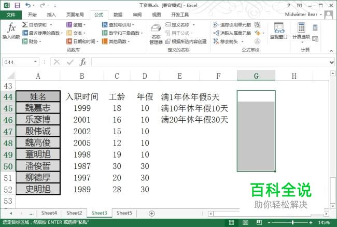337x227 pixels.
Task: Open the AutoSum (自动求和) function
Action: [34, 25]
